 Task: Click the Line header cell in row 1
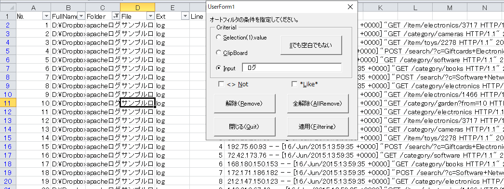(x=198, y=16)
